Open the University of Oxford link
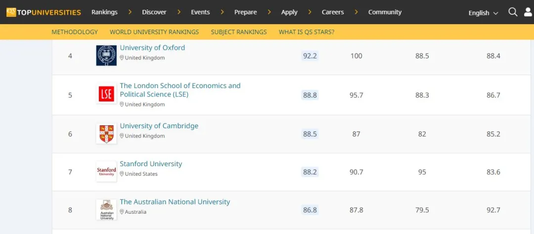Image resolution: width=534 pixels, height=234 pixels. pos(152,47)
